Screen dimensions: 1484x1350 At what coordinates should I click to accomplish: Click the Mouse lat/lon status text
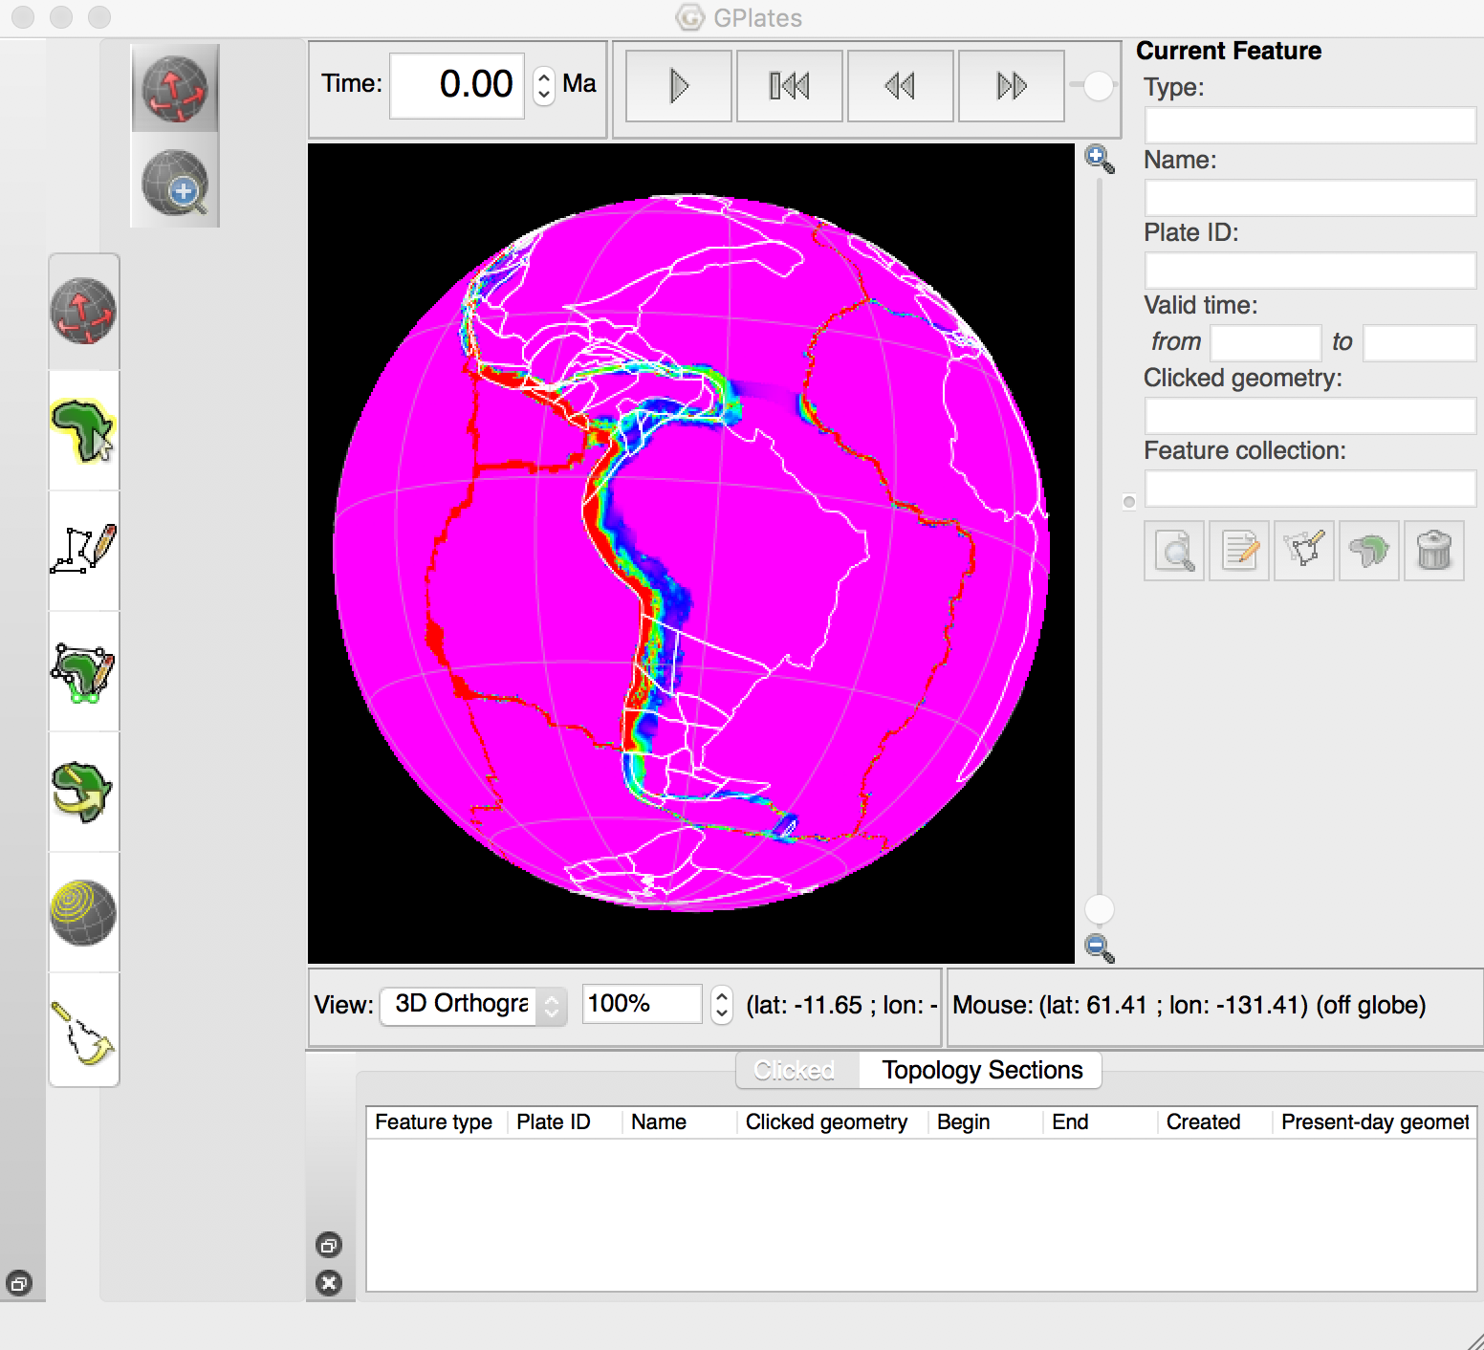(1189, 1005)
